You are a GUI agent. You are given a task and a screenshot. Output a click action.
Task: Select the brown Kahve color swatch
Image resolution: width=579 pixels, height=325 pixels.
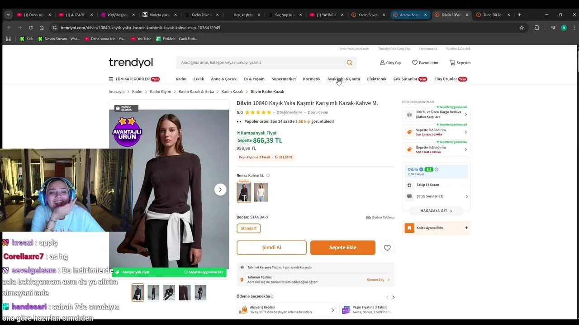244,192
